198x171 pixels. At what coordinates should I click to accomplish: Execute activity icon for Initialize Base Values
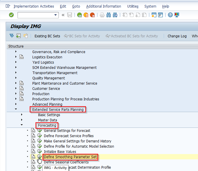[x=39, y=151]
